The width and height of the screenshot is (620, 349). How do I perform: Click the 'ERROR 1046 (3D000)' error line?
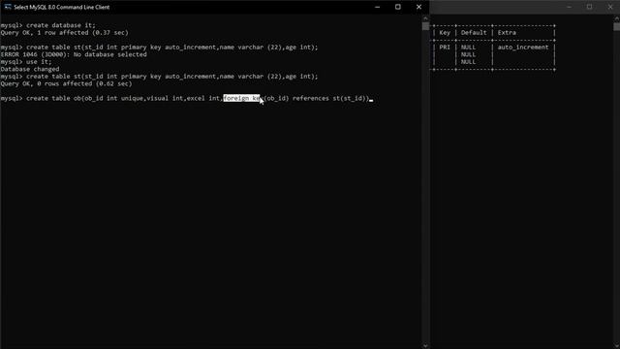click(x=74, y=54)
